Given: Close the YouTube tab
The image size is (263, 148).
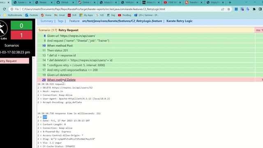Looking at the screenshot, I should pos(180,2).
